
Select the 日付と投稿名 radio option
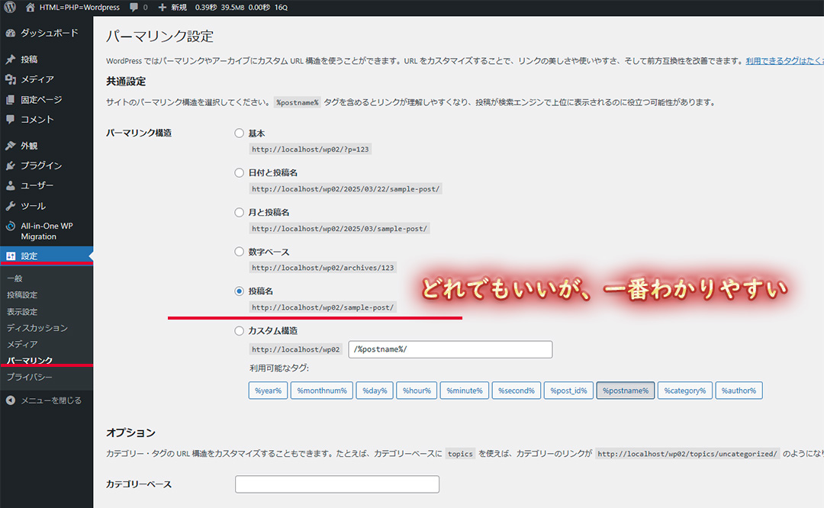(240, 173)
